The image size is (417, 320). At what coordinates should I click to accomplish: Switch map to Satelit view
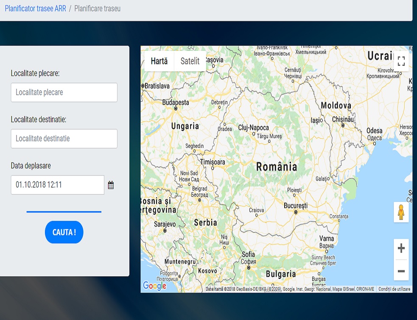coord(190,61)
